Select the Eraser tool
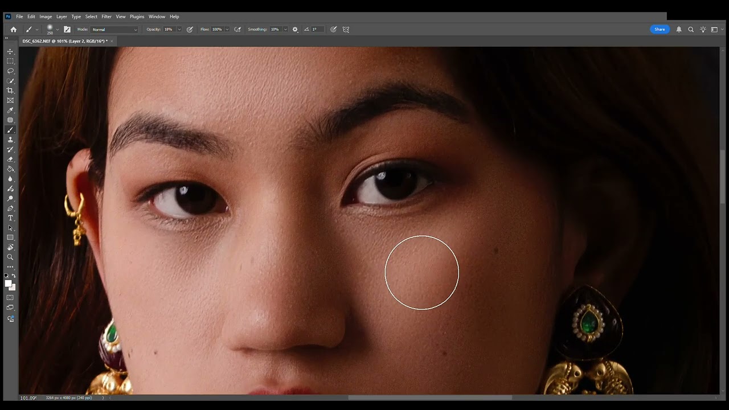 click(10, 159)
